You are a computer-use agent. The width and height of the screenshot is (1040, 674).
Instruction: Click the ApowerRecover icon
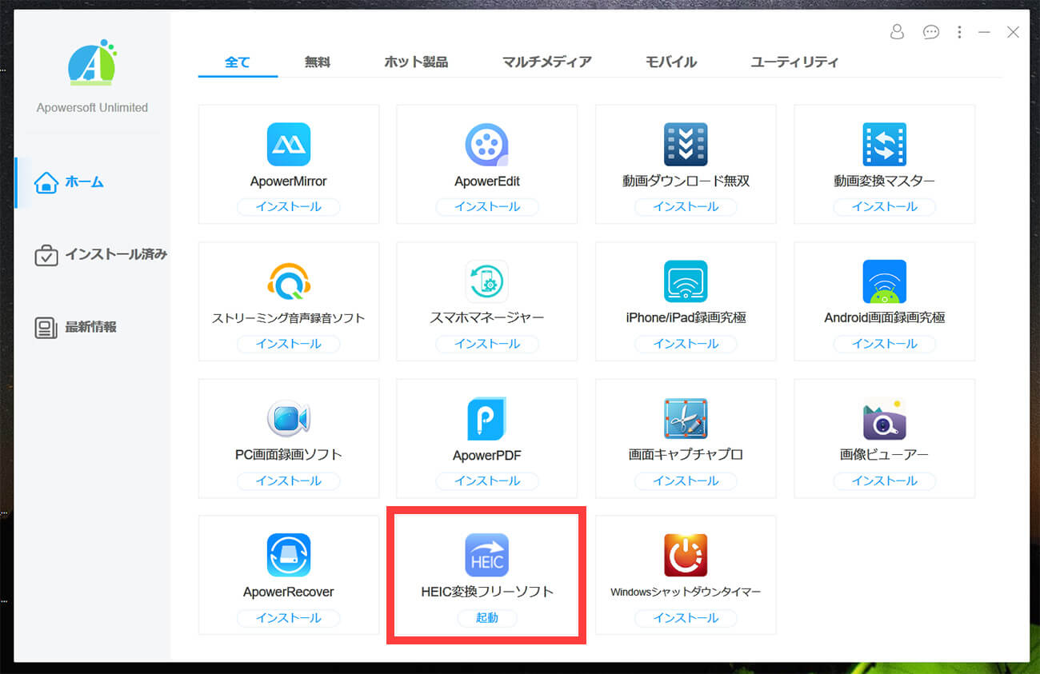[288, 555]
